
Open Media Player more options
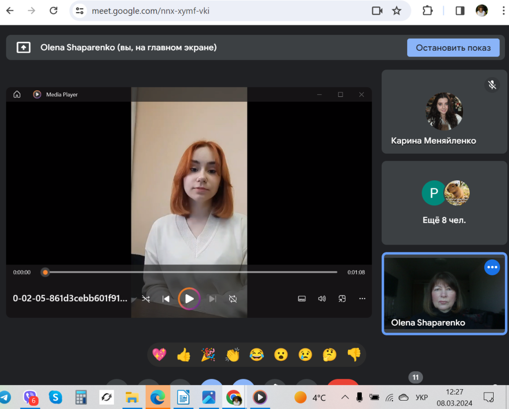tap(362, 299)
